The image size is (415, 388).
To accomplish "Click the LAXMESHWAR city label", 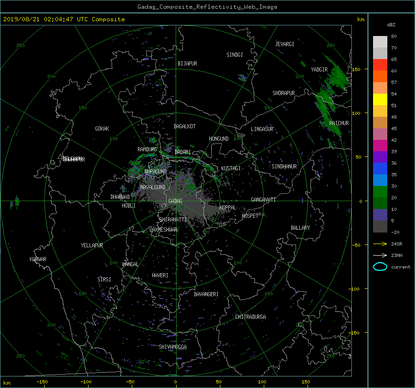I will 163,230.
